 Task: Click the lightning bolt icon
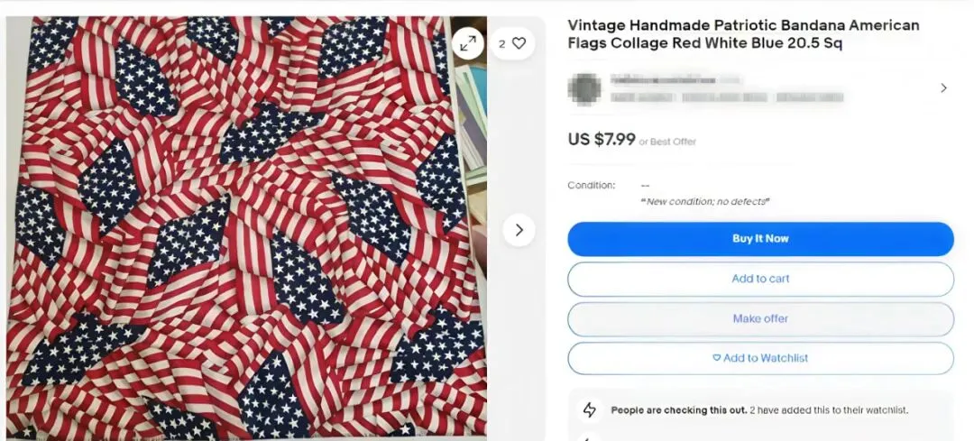pyautogui.click(x=589, y=410)
